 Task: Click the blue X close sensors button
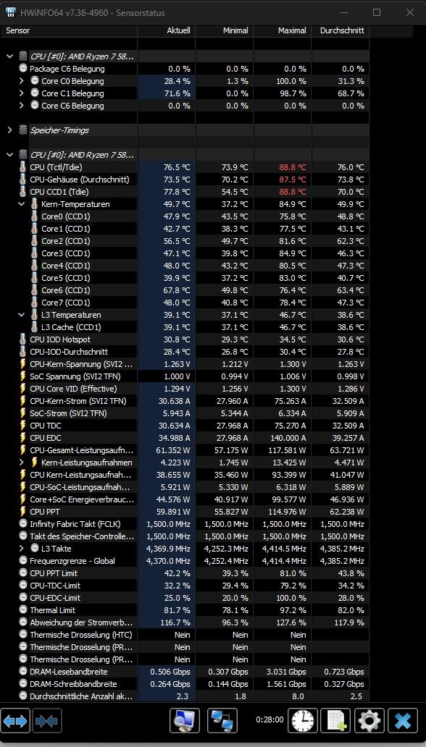pyautogui.click(x=403, y=720)
